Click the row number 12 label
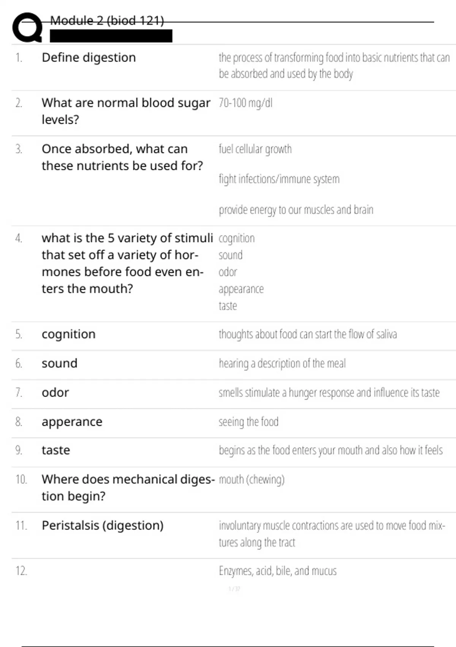This screenshot has width=456, height=647. [x=21, y=571]
